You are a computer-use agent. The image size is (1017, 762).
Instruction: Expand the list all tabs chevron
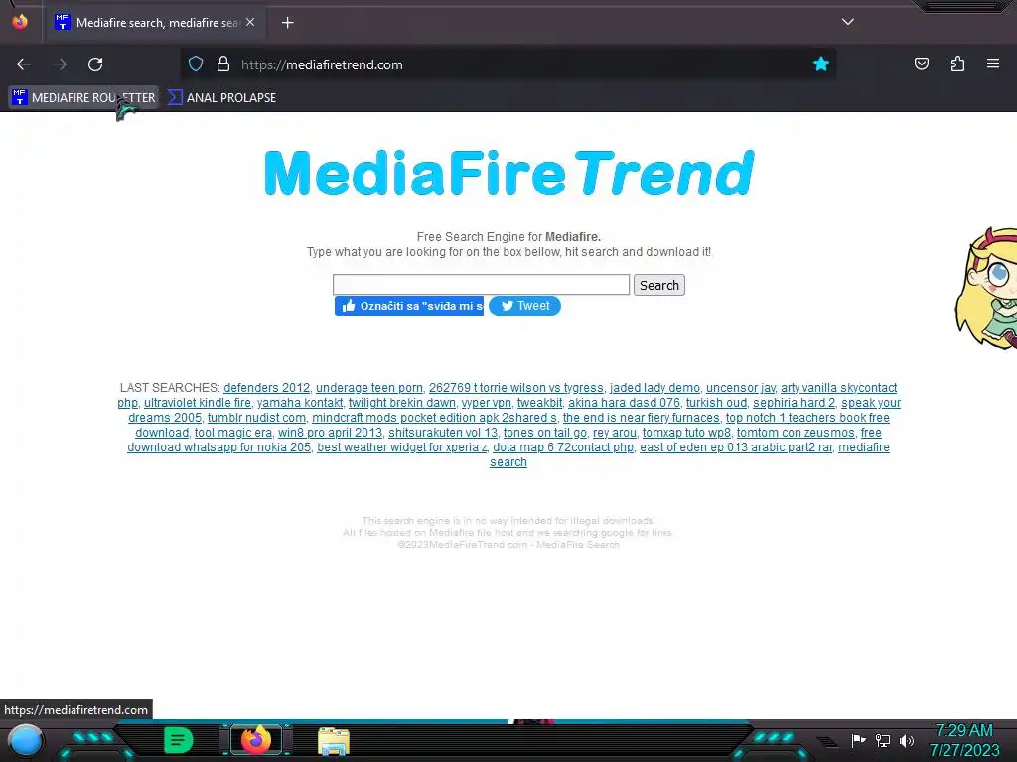[x=848, y=22]
